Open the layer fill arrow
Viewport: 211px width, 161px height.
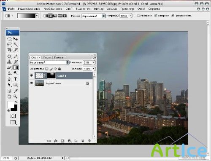tap(93, 69)
